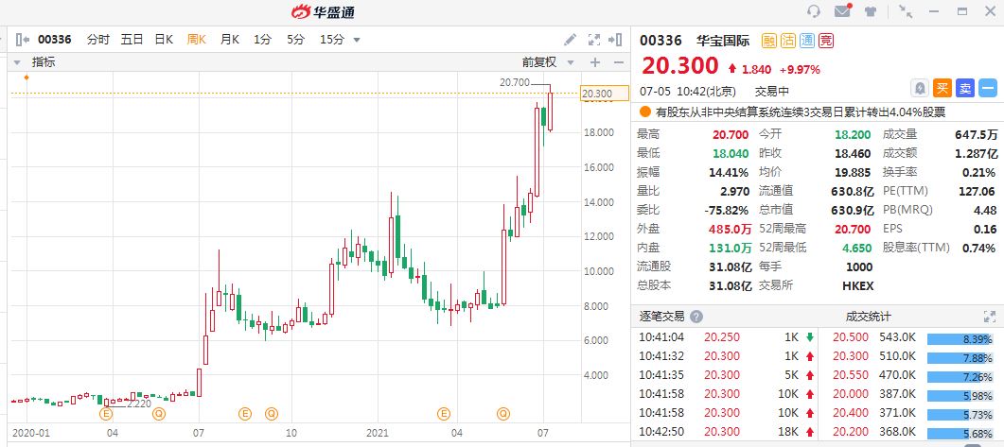Click the orange announcement dot icon

(x=644, y=112)
